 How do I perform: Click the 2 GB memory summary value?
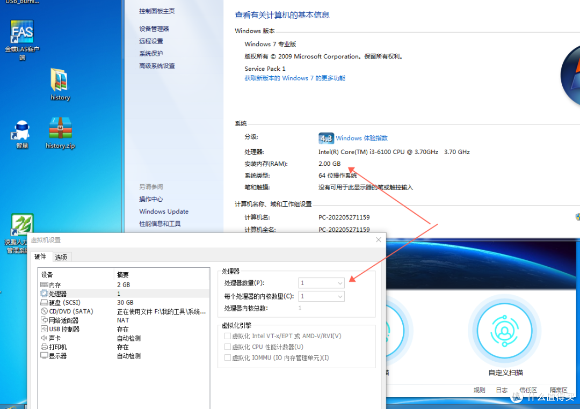(x=124, y=285)
